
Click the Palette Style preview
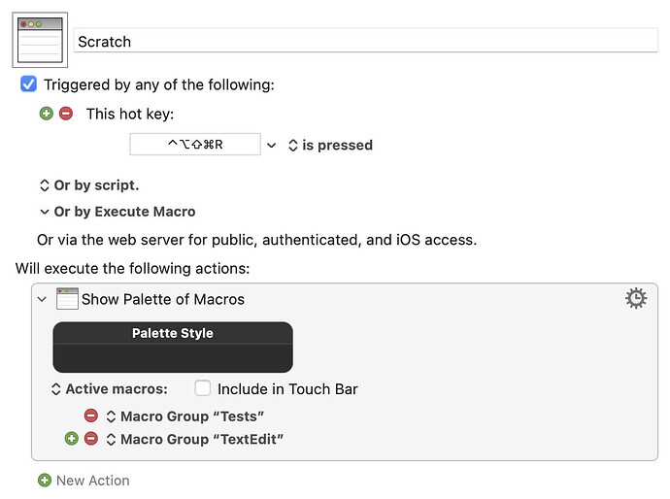pyautogui.click(x=173, y=348)
